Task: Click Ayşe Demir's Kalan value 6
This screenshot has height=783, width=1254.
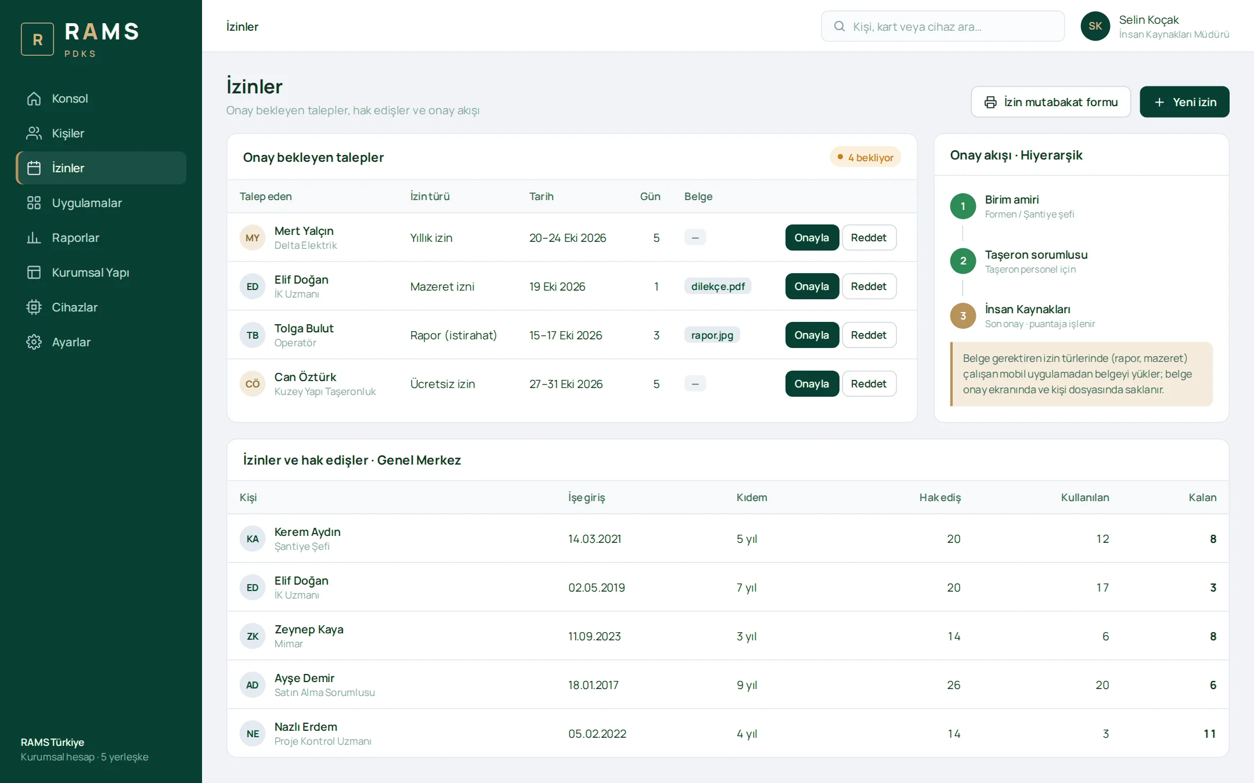Action: tap(1213, 685)
